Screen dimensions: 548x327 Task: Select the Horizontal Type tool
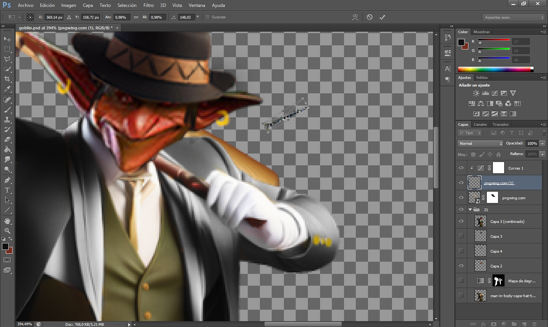pyautogui.click(x=7, y=190)
